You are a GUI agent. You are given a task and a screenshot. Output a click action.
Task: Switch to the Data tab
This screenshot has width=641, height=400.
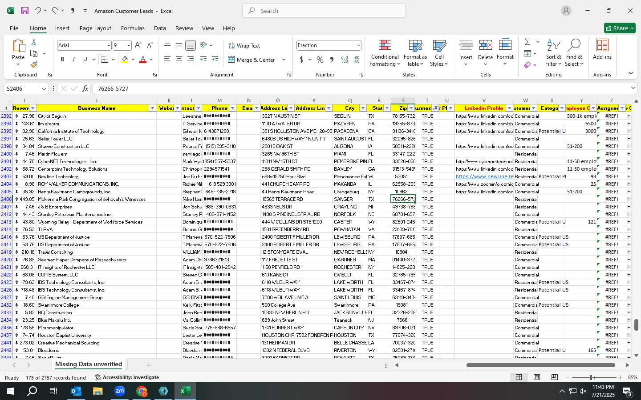coord(160,28)
